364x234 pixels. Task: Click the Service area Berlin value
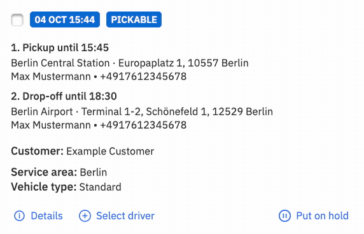[94, 173]
